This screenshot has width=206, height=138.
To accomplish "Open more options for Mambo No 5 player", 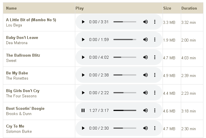I will pos(155,22).
